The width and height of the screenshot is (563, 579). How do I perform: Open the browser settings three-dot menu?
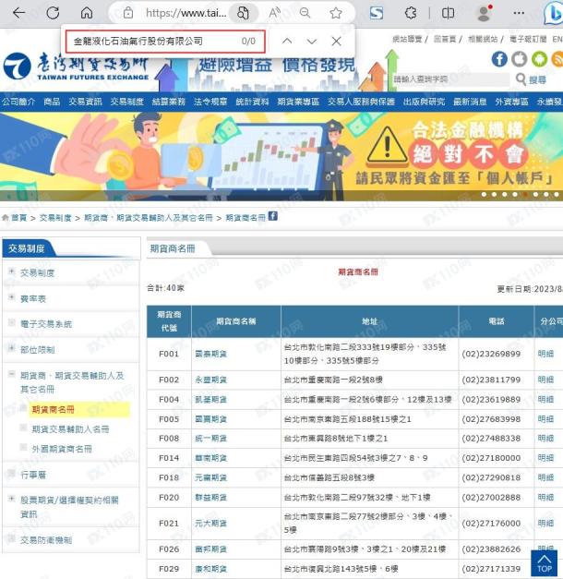click(519, 13)
